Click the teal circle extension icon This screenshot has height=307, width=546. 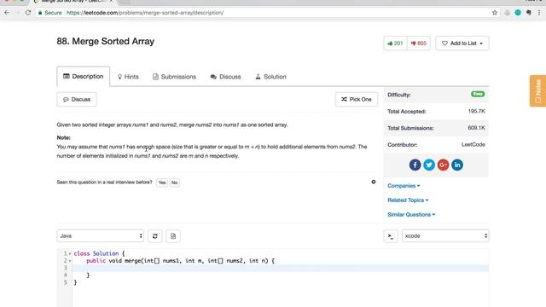[x=518, y=13]
